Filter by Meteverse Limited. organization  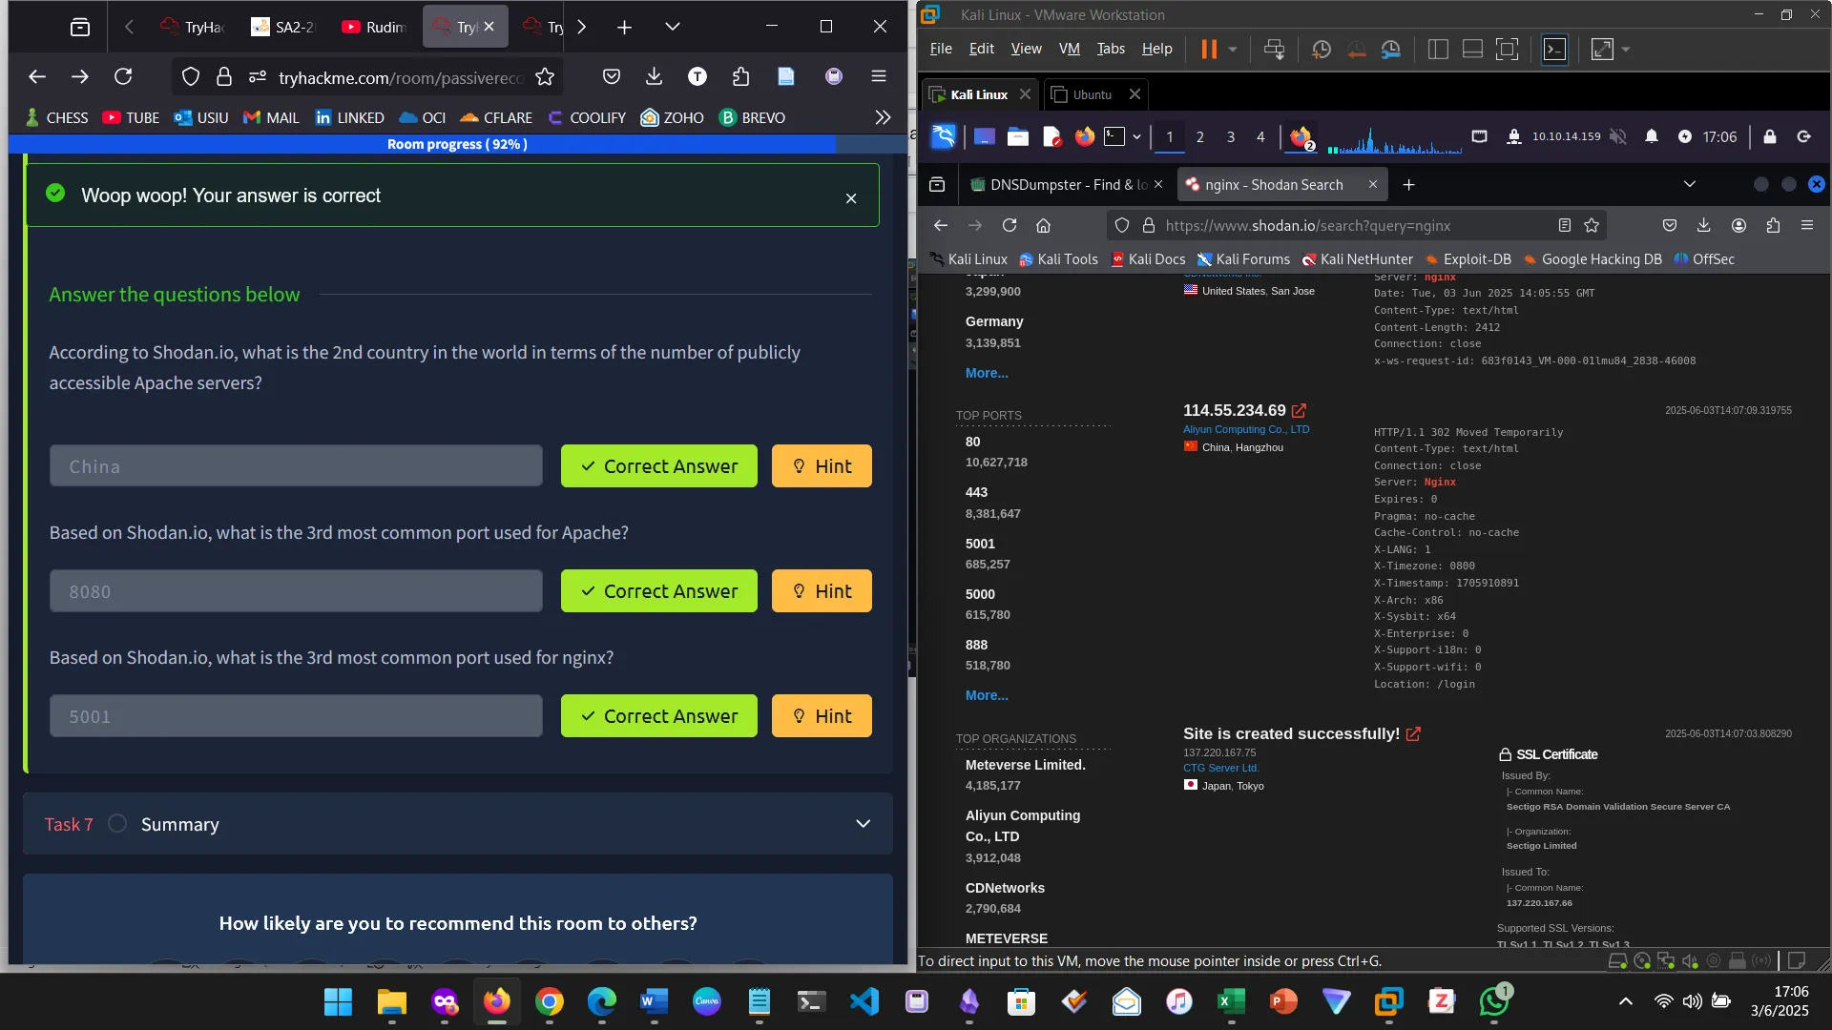(1025, 765)
